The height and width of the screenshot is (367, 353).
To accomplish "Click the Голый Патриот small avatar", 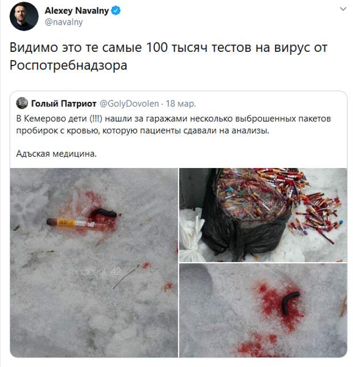I will (22, 103).
